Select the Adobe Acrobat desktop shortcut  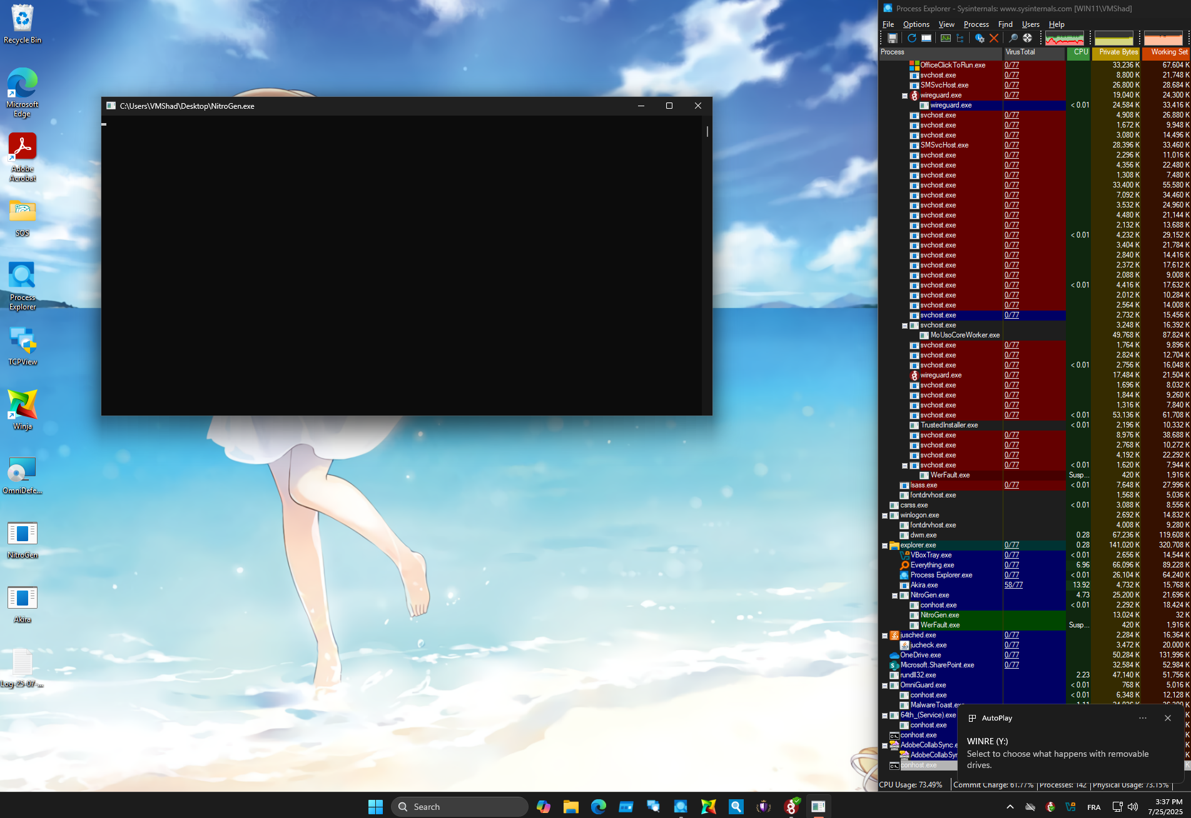(23, 157)
